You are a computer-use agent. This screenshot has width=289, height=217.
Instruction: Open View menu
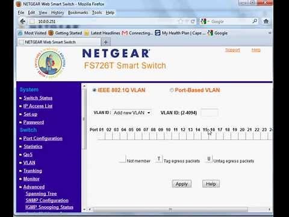click(x=43, y=13)
